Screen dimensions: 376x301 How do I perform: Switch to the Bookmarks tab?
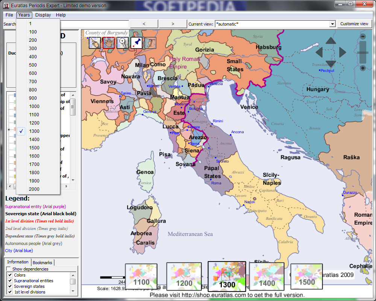(42, 262)
